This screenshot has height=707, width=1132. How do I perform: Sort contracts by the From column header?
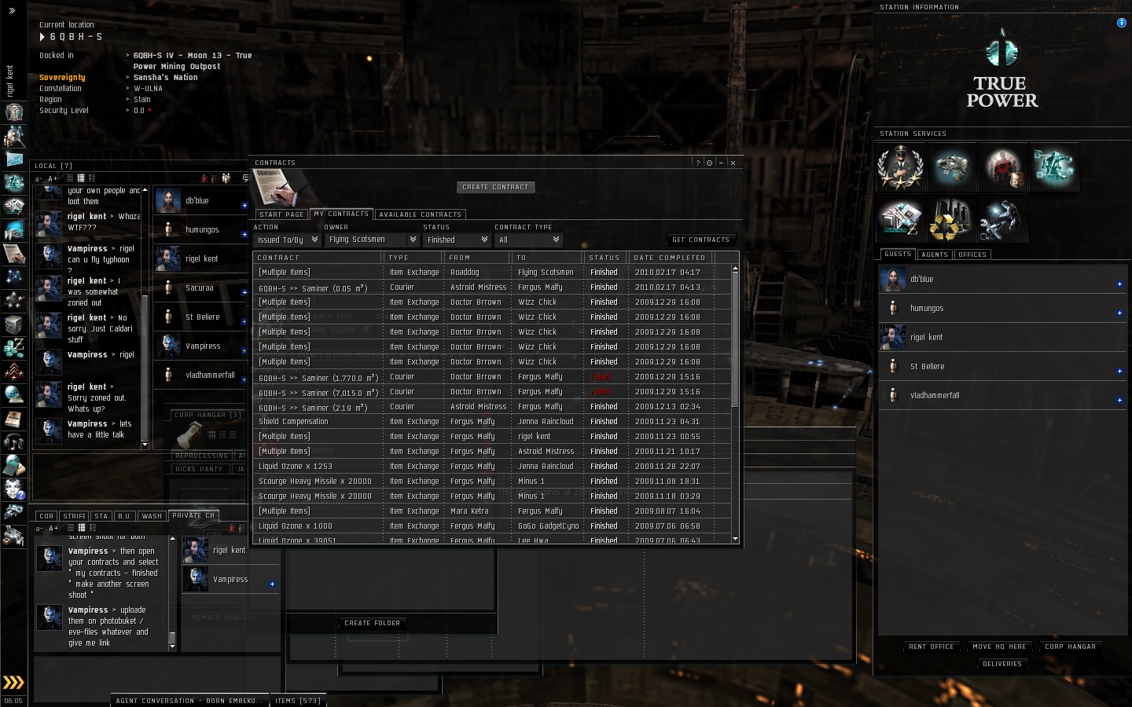(x=477, y=258)
